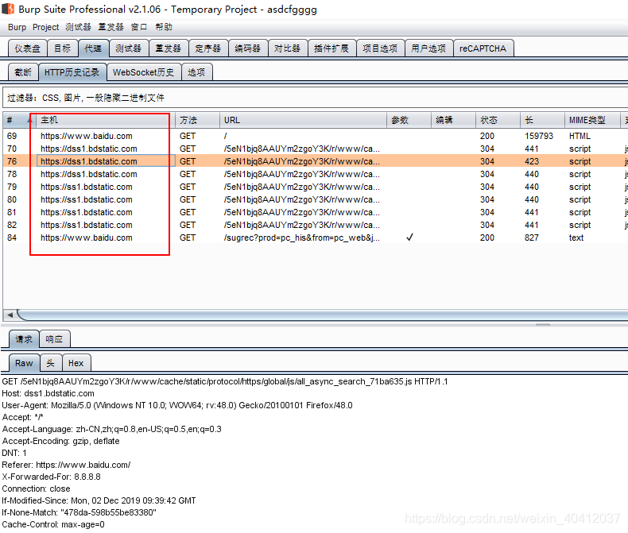The height and width of the screenshot is (533, 628).
Task: Switch to the Hex view tab
Action: [76, 363]
